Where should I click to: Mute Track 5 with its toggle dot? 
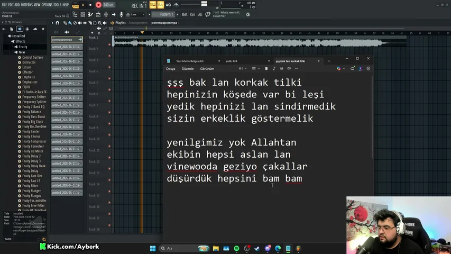(x=109, y=90)
